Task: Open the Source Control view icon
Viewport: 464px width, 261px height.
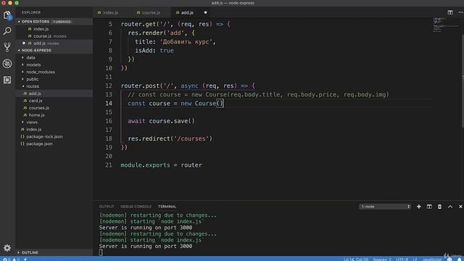Action: click(7, 46)
